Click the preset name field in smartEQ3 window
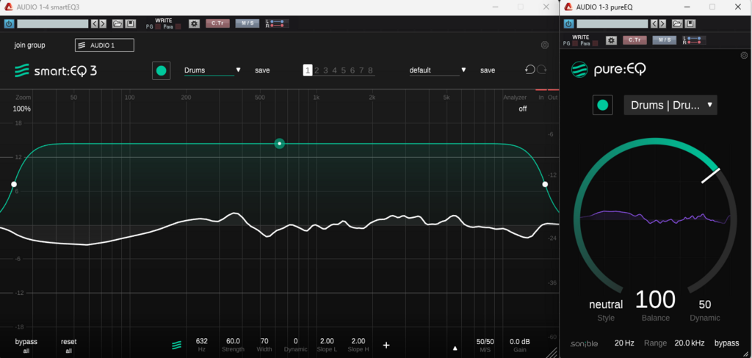The image size is (752, 358). [53, 23]
